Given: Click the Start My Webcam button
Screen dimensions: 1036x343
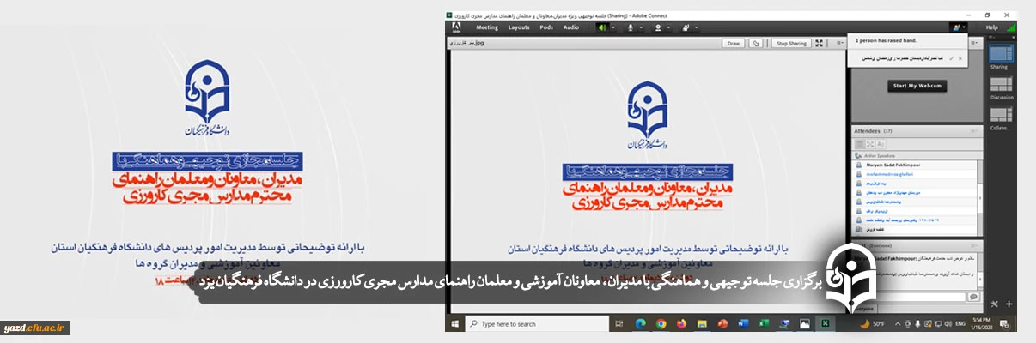Looking at the screenshot, I should pyautogui.click(x=917, y=86).
